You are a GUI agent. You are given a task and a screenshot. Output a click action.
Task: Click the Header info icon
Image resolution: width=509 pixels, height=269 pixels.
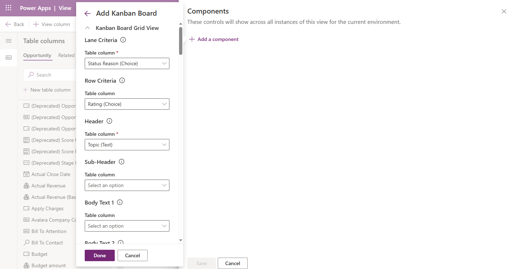pos(109,121)
